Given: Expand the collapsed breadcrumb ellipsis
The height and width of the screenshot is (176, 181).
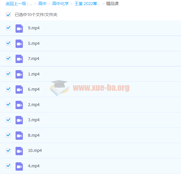Looking at the screenshot, I should pos(31,4).
